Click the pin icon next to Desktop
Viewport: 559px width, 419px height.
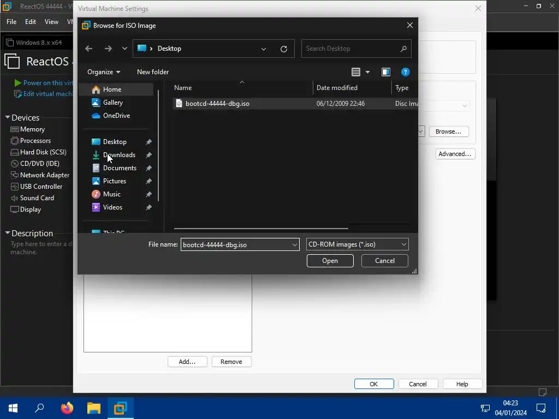pos(148,142)
